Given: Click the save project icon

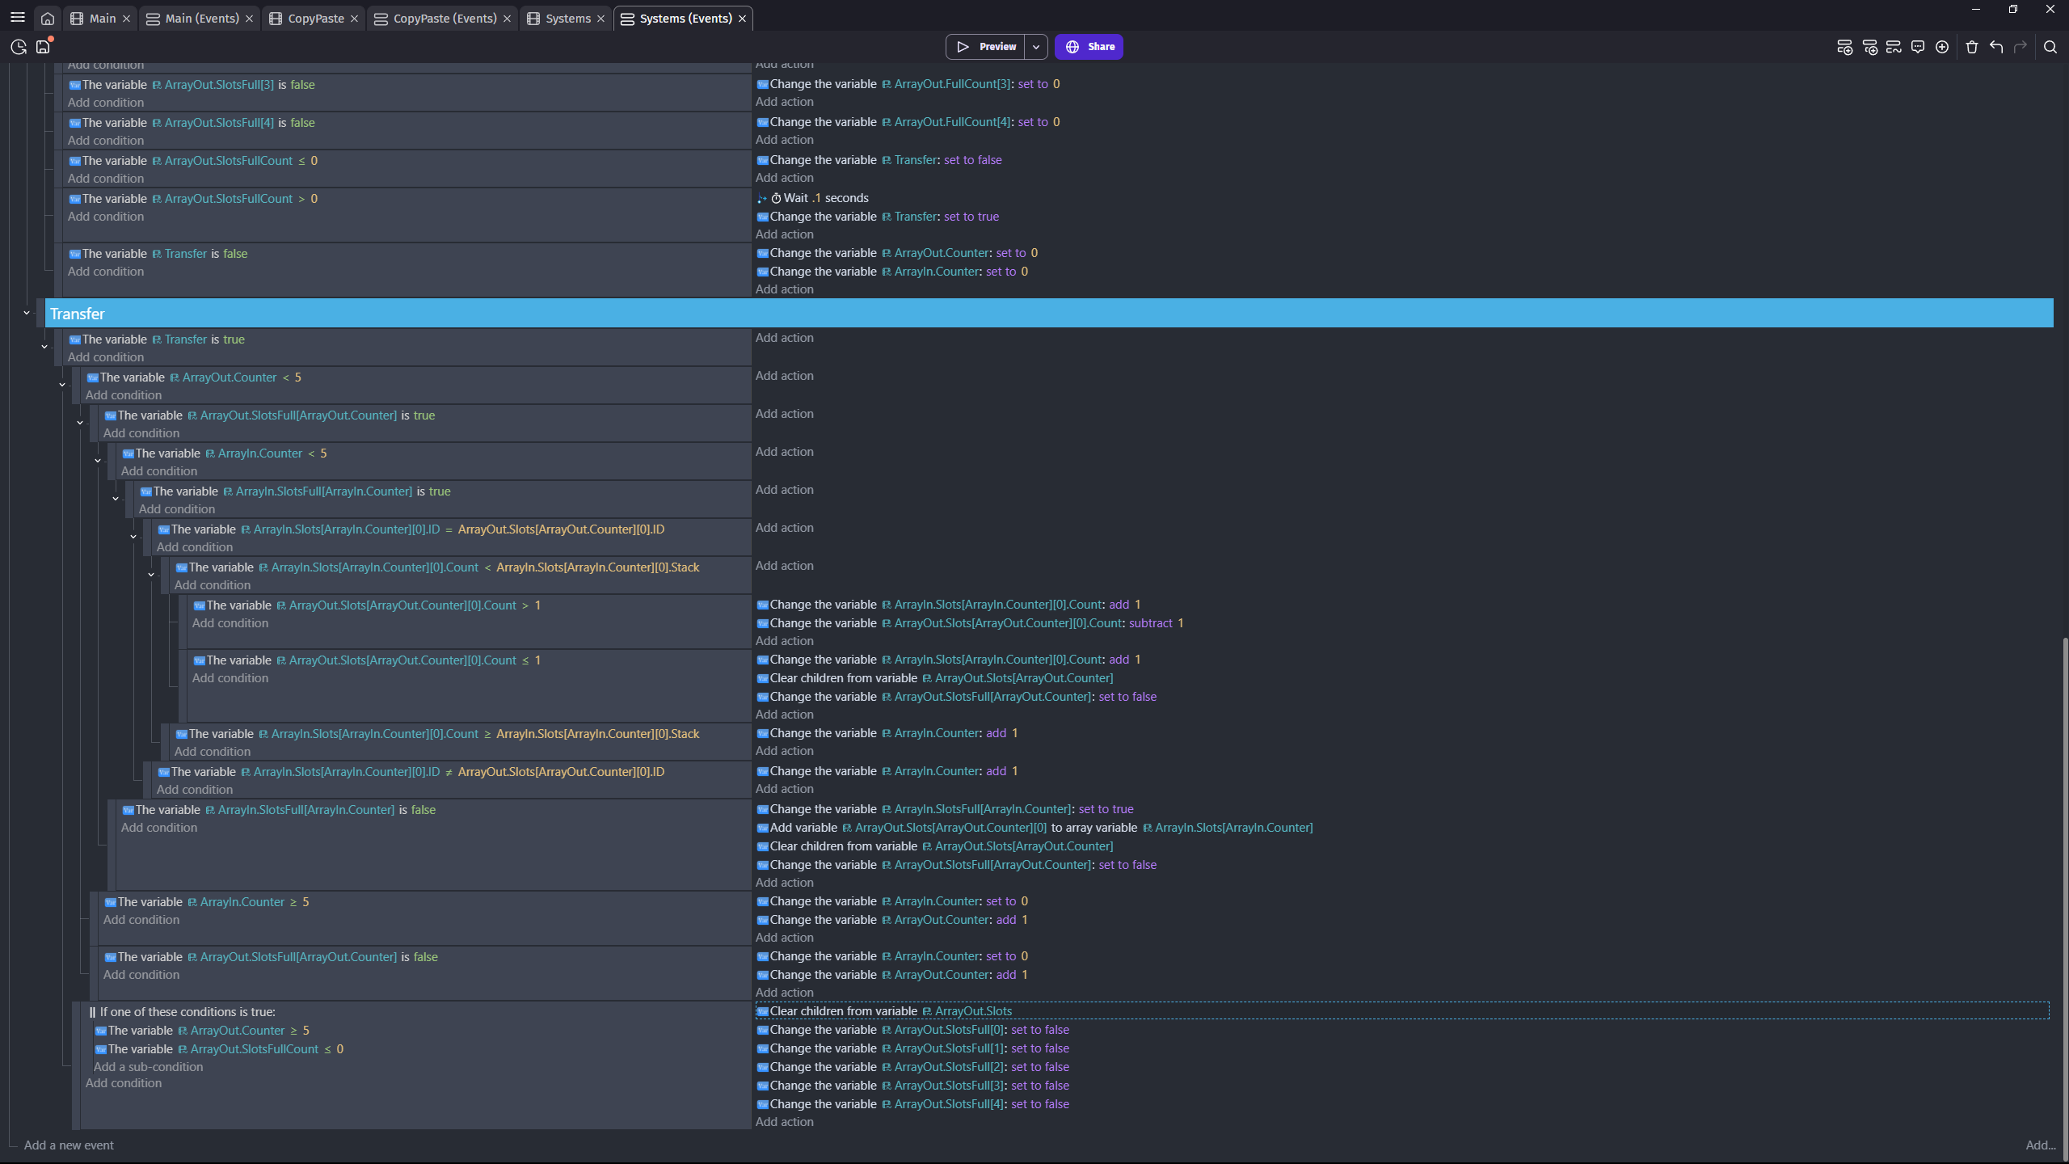Looking at the screenshot, I should point(43,47).
